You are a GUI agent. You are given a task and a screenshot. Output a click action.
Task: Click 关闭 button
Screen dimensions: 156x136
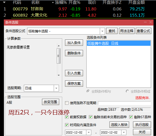(142, 132)
